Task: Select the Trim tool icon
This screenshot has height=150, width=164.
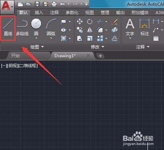Action: click(x=100, y=21)
